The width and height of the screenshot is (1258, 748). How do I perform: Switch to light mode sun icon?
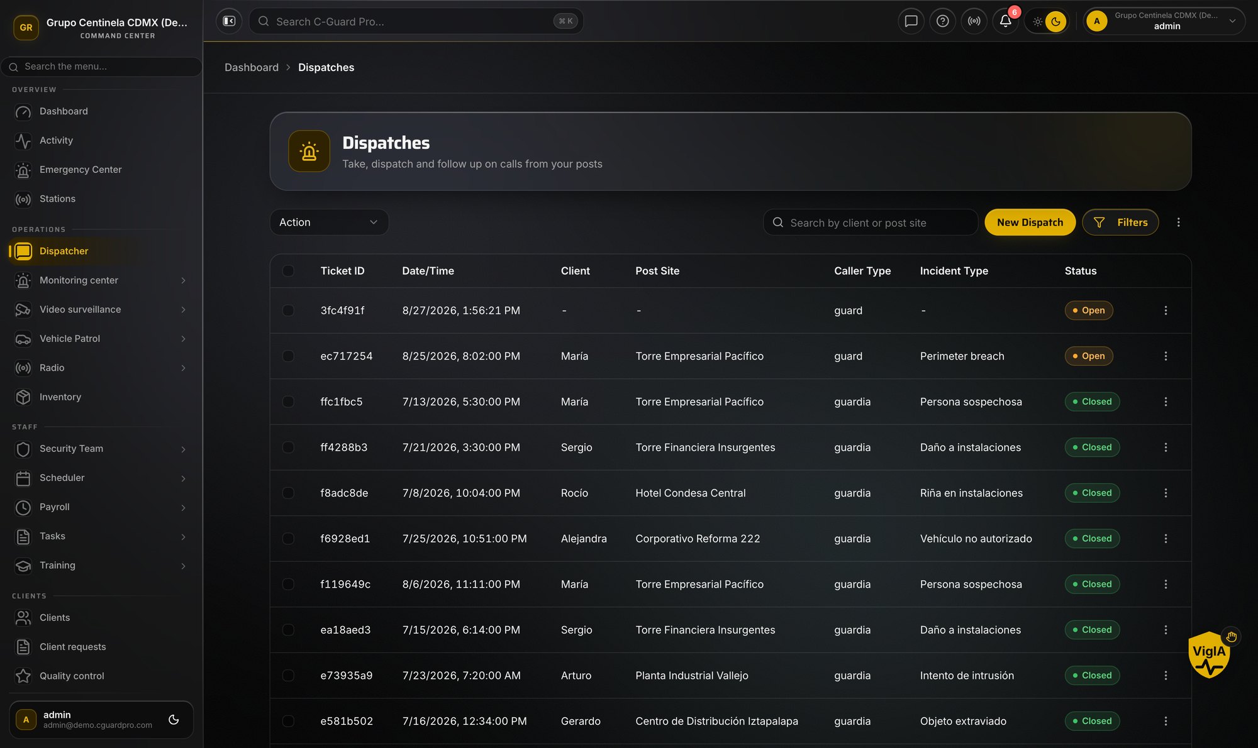pyautogui.click(x=1037, y=21)
